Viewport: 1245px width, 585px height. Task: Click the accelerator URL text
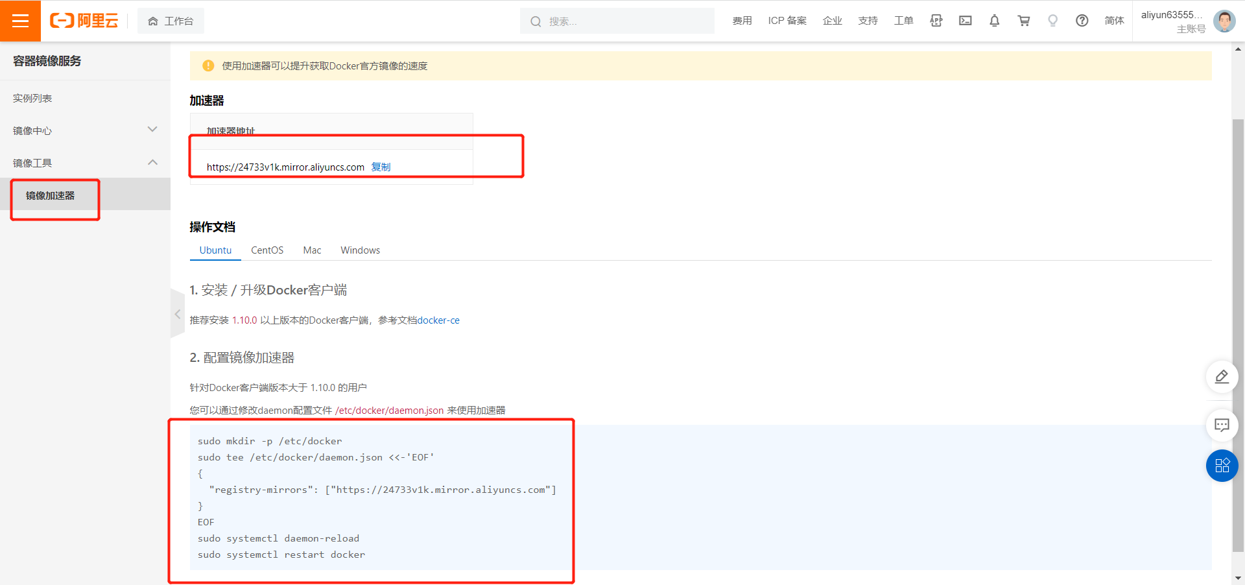coord(285,167)
